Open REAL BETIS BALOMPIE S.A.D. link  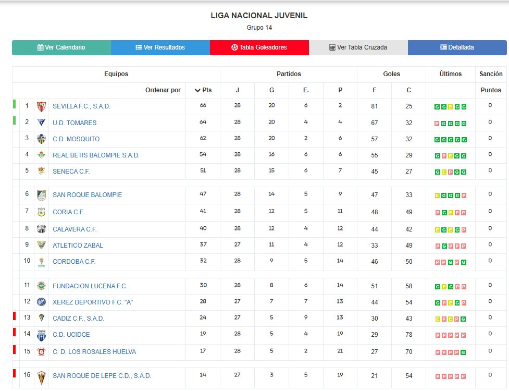[x=96, y=155]
